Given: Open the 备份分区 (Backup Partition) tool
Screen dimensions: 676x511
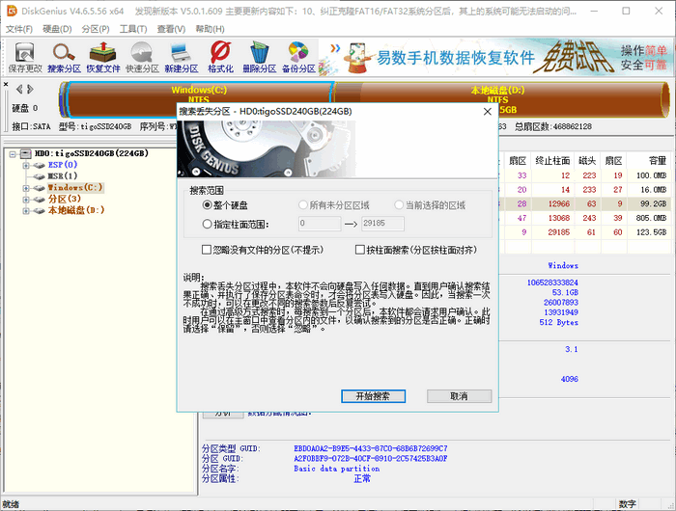Looking at the screenshot, I should tap(298, 57).
